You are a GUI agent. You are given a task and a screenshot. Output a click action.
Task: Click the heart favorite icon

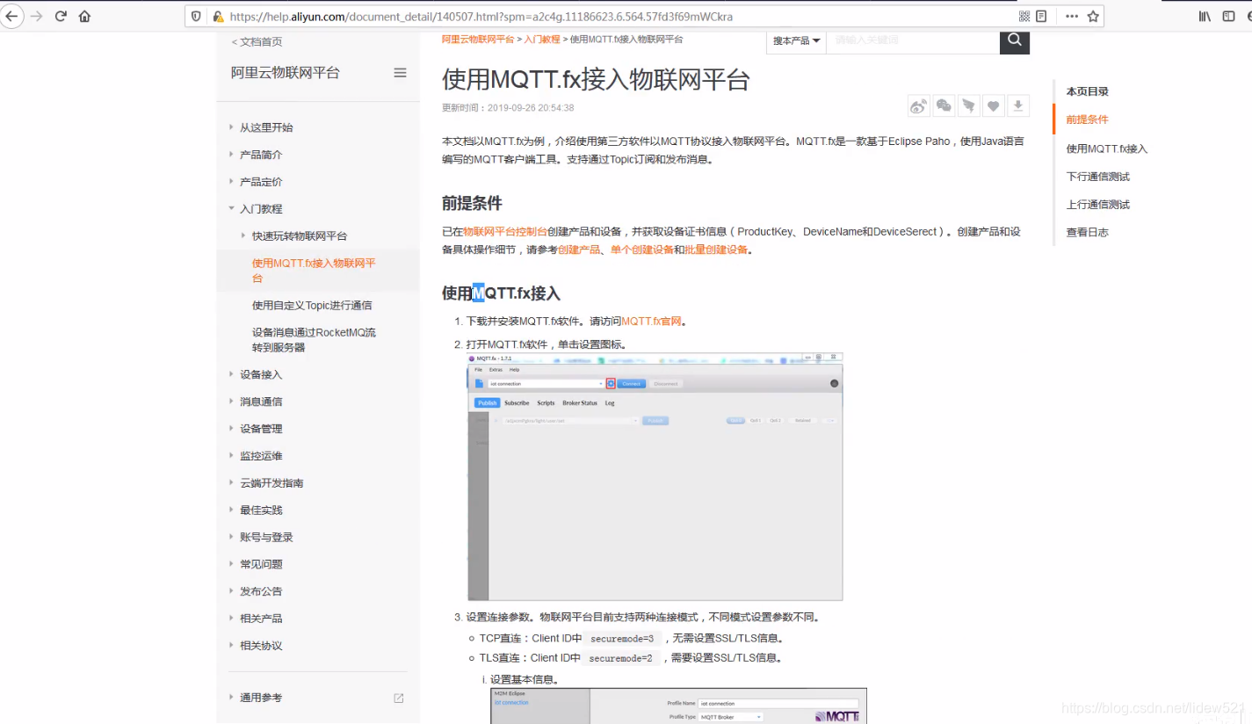click(x=993, y=105)
